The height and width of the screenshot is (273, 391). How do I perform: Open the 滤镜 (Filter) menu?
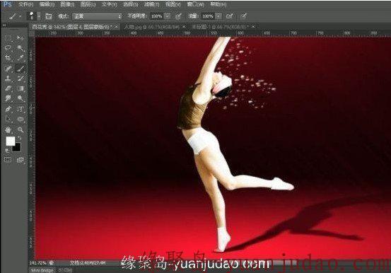click(151, 4)
